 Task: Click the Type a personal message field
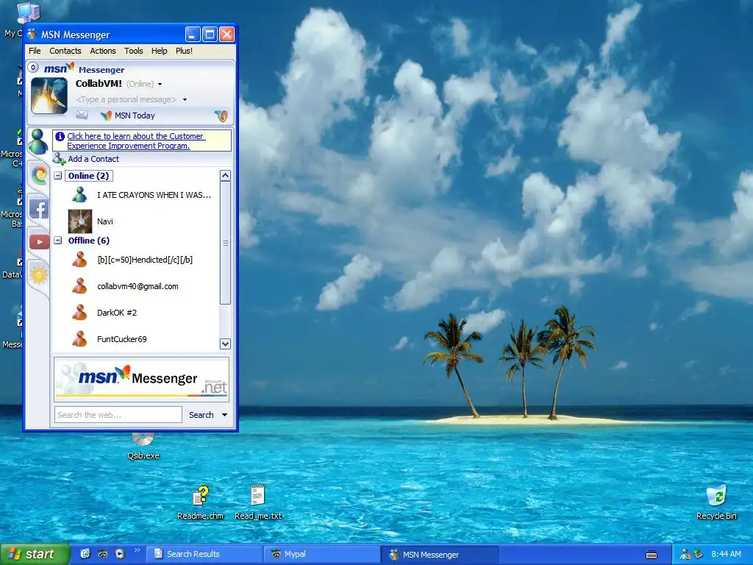click(x=126, y=99)
